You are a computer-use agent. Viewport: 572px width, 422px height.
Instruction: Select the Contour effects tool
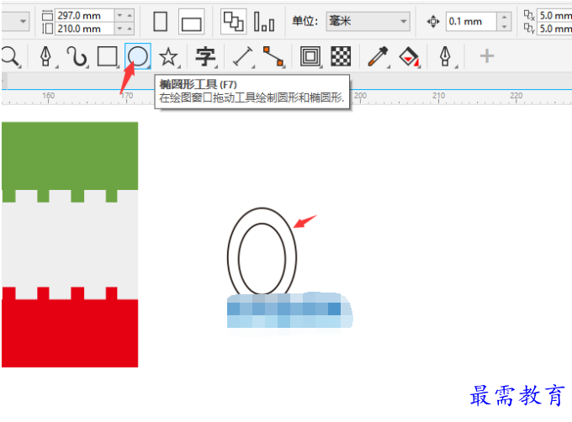click(310, 57)
